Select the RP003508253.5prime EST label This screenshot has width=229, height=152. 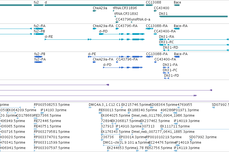click(x=52, y=105)
